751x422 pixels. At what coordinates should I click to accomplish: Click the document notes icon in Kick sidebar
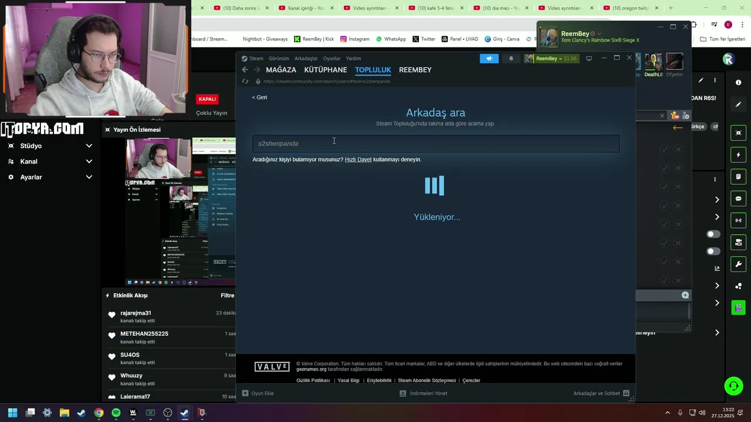click(738, 177)
